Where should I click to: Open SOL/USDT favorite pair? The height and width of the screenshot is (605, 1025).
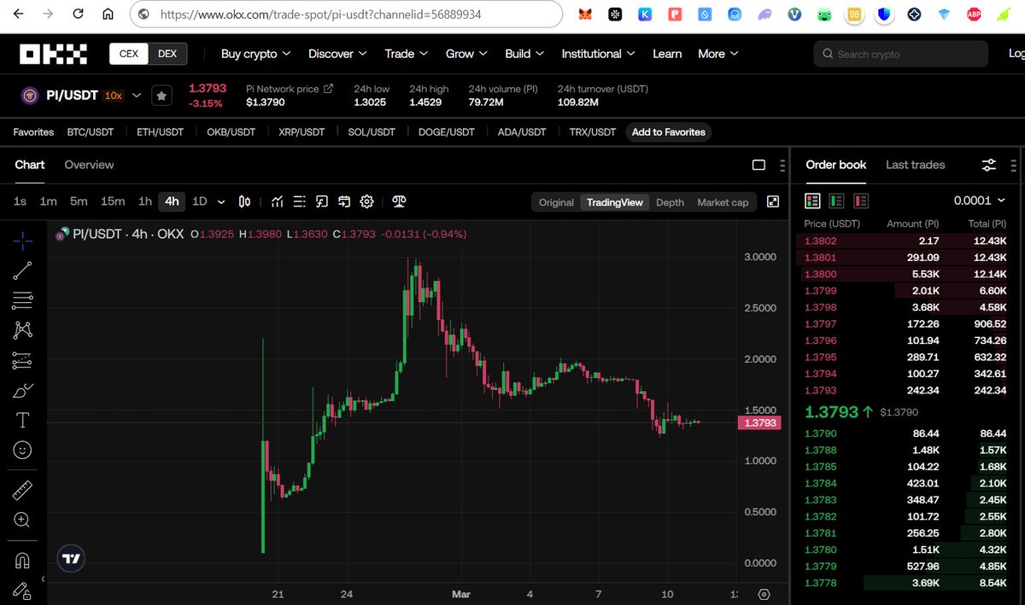pyautogui.click(x=372, y=132)
